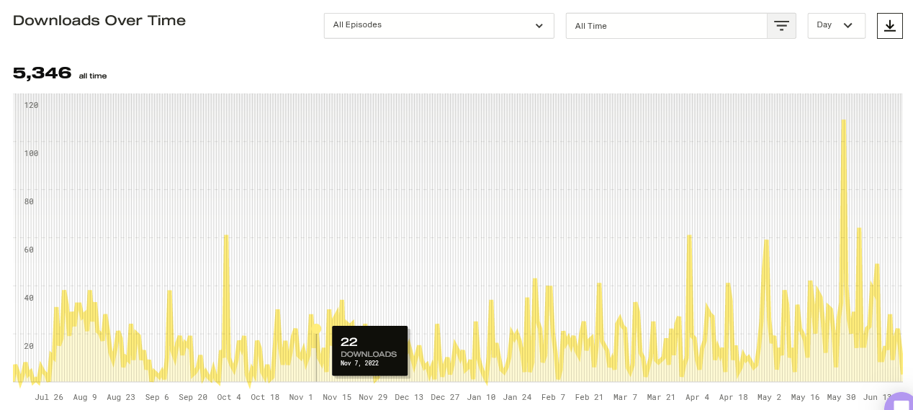Open the purple chat widget
Screen dimensions: 913x410
900,403
